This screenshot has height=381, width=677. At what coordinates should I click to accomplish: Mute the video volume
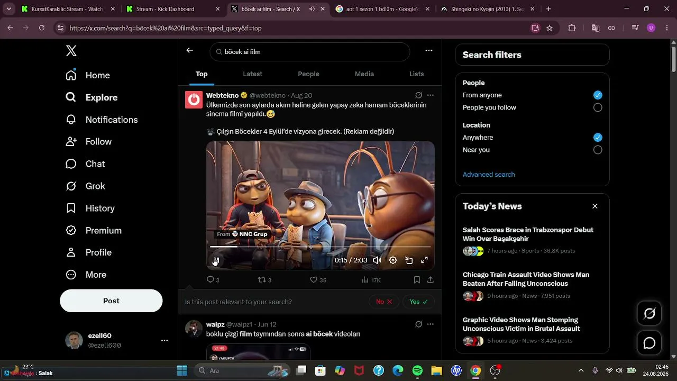pos(377,260)
